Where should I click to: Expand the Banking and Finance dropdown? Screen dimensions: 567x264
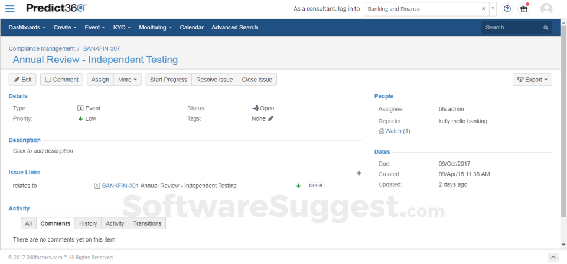click(493, 9)
